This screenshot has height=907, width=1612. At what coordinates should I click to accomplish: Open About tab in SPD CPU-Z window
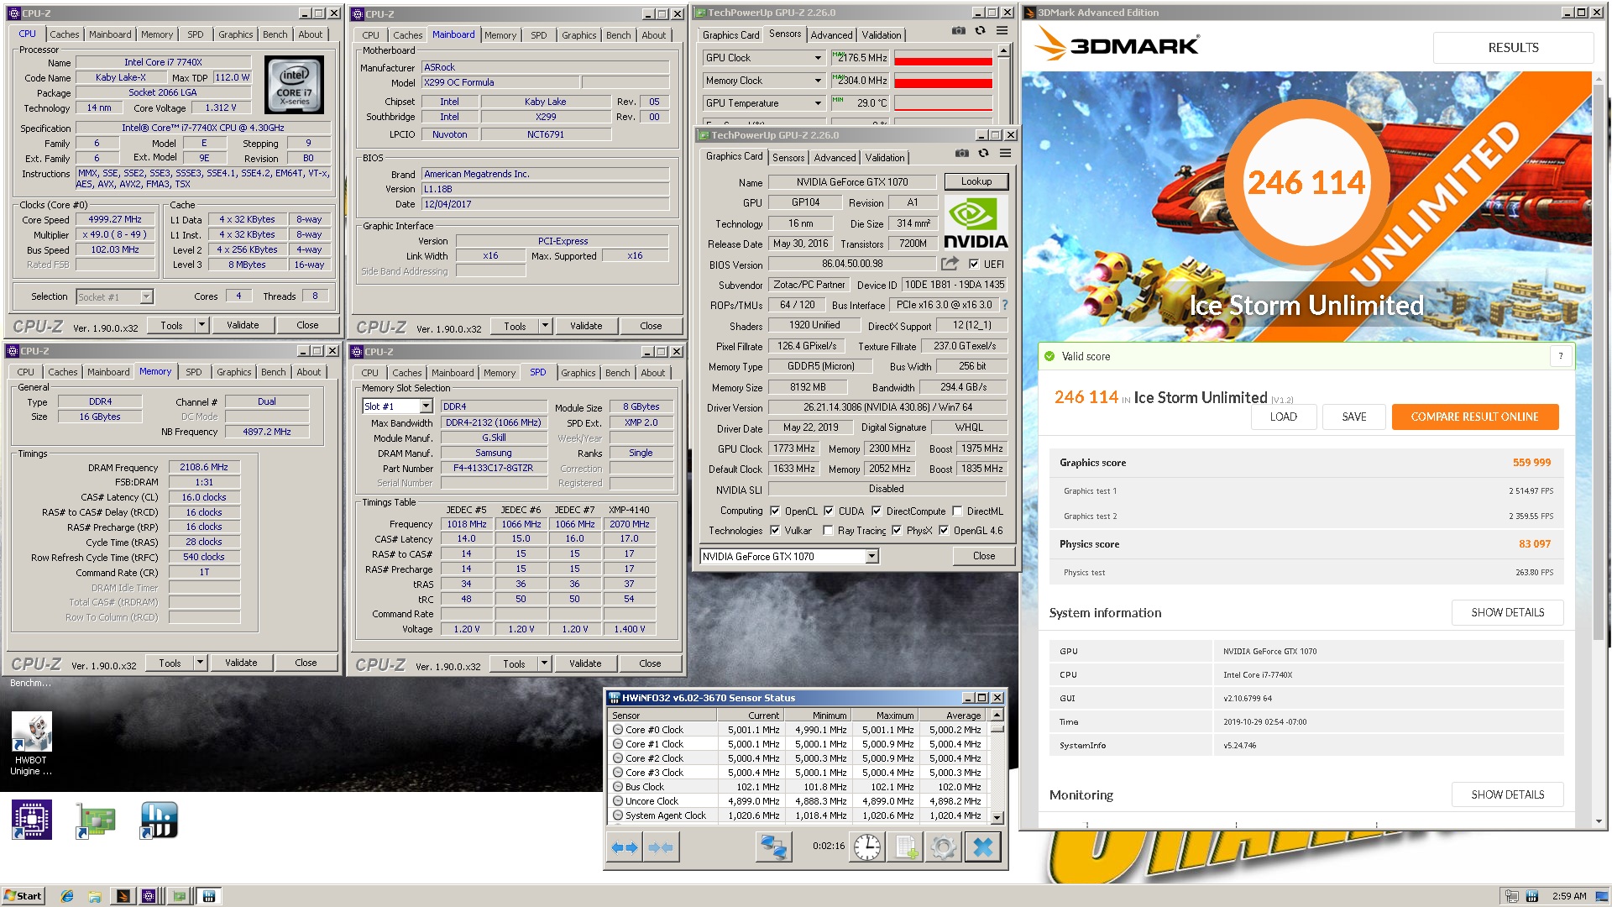point(652,373)
